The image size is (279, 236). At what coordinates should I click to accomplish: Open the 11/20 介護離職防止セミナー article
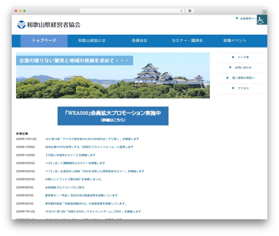(x=75, y=163)
